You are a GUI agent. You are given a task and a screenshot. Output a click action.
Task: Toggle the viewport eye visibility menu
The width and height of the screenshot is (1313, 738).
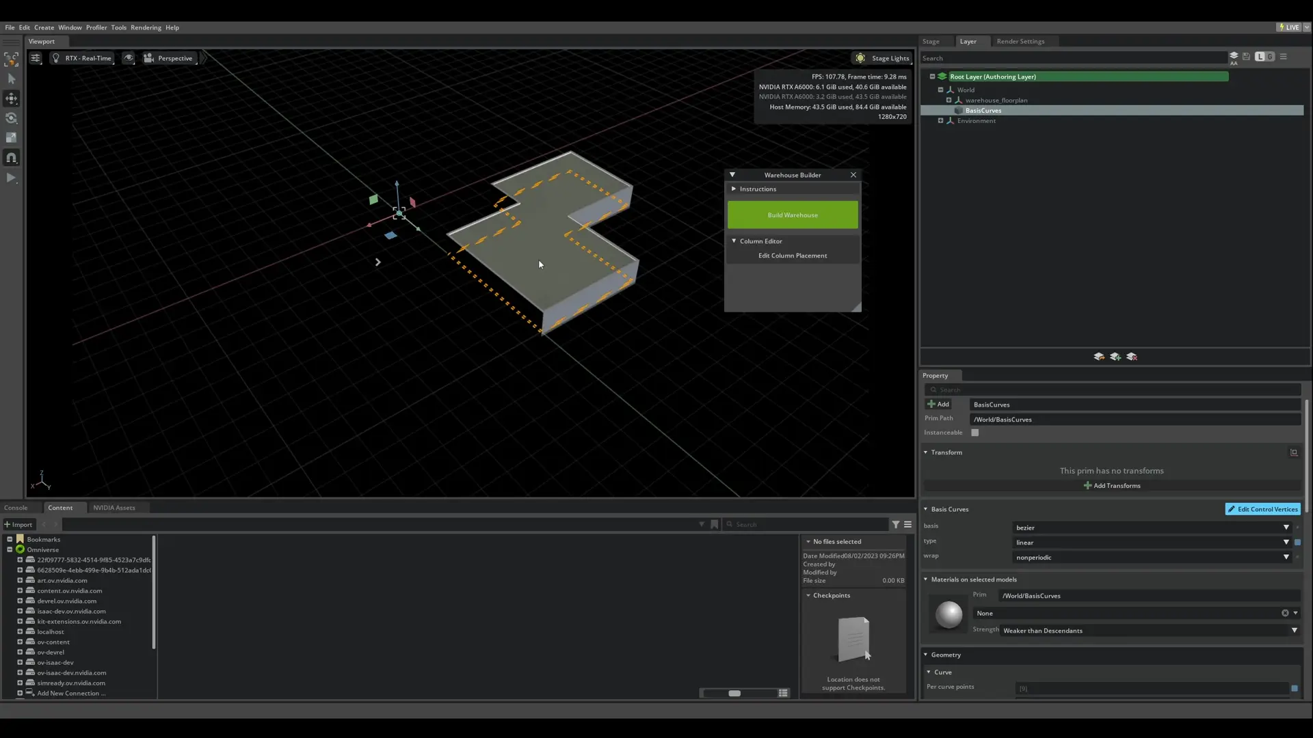tap(129, 58)
